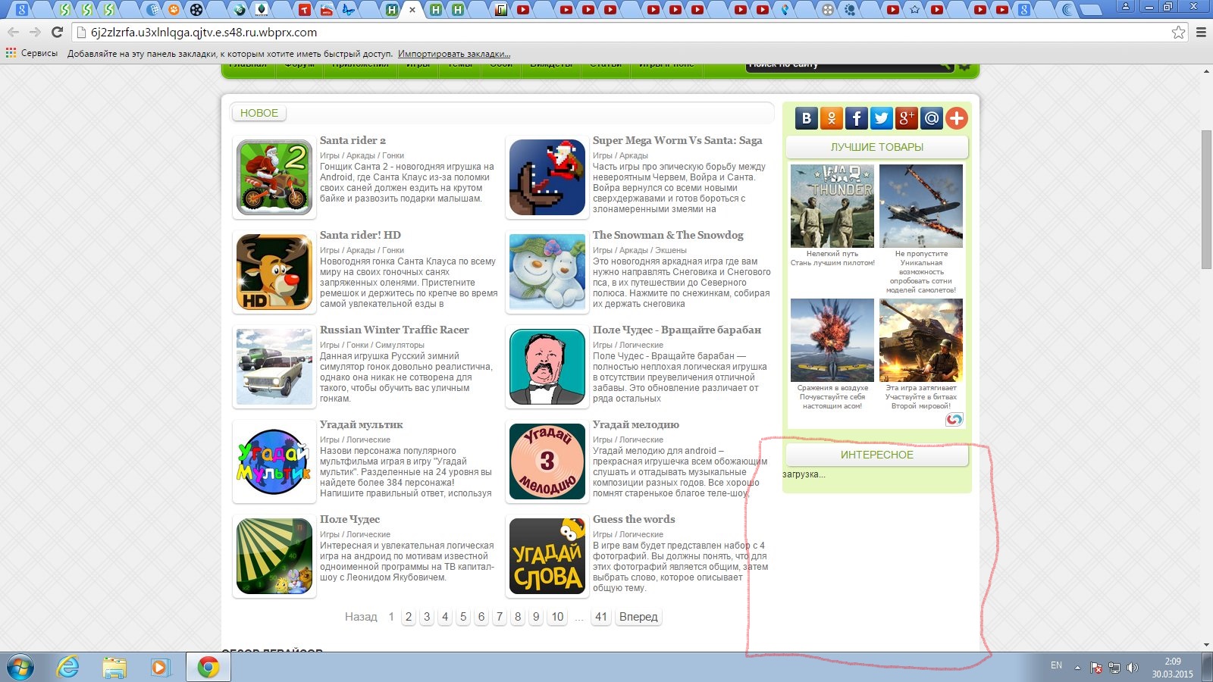The width and height of the screenshot is (1213, 682).
Task: Click the volume tray icon
Action: [x=1133, y=667]
